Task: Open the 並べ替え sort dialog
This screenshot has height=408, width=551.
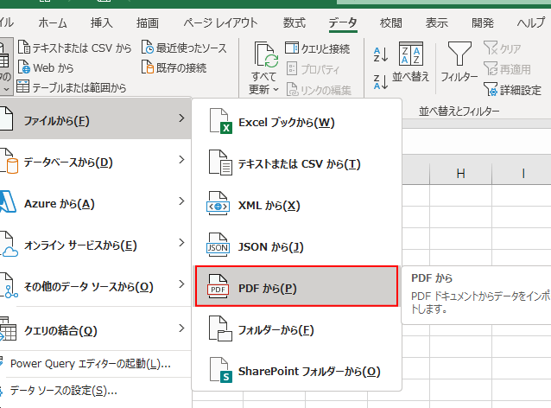Action: click(411, 62)
